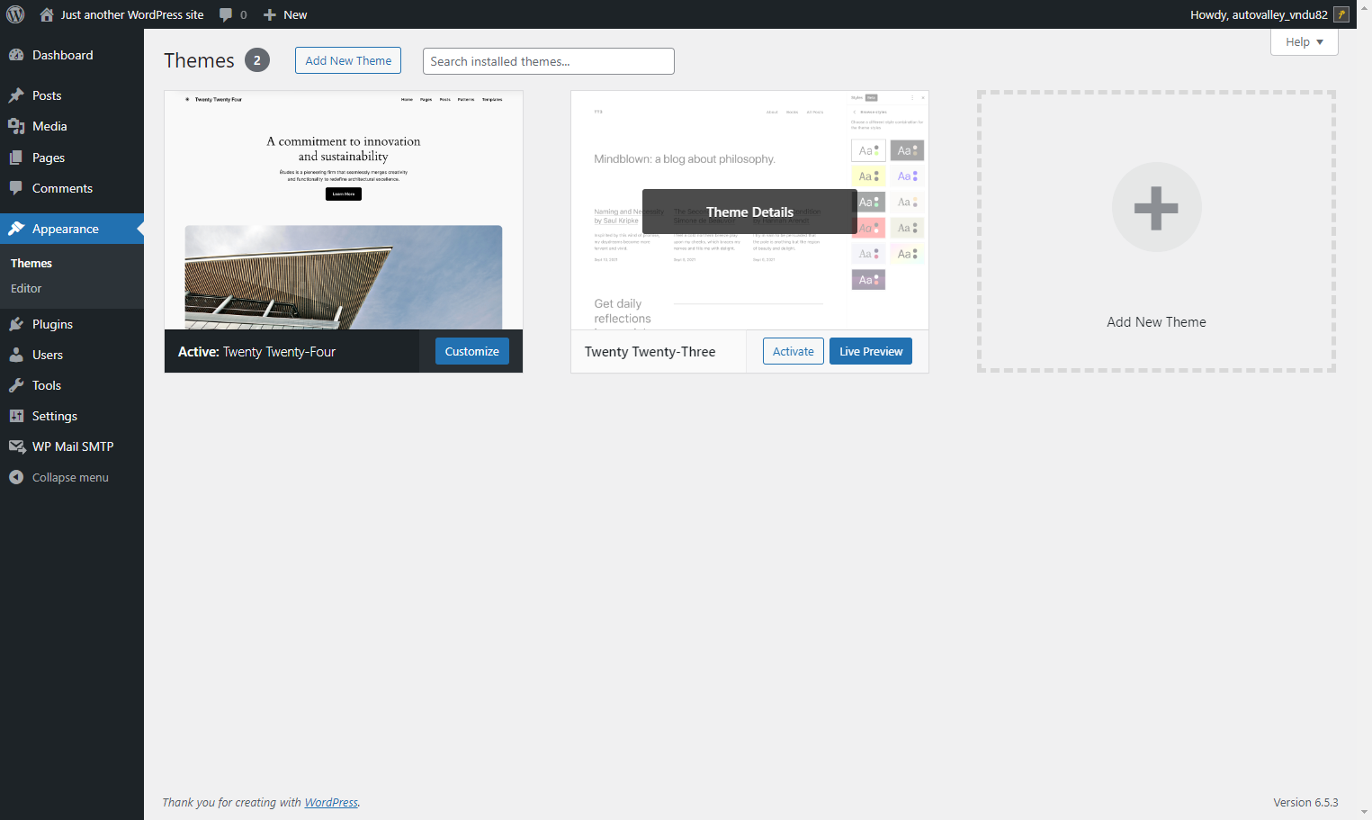The width and height of the screenshot is (1372, 820).
Task: Click the Appearance paintbrush icon
Action: click(16, 229)
